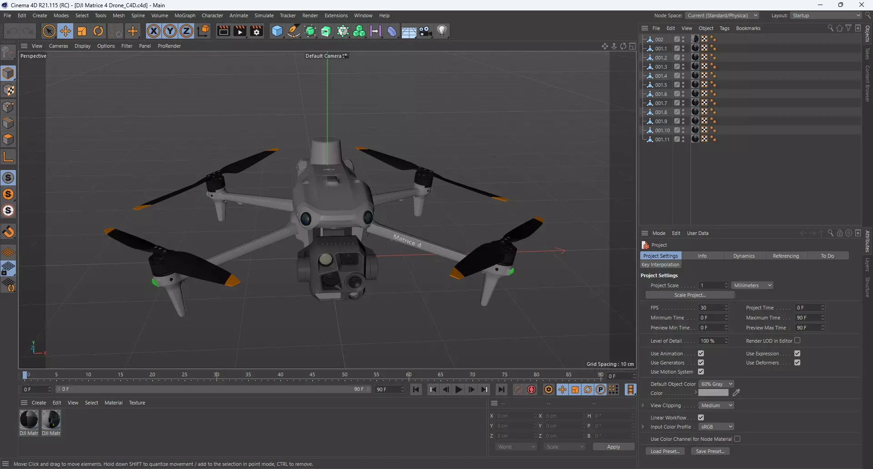Click the Default Object Color swatch
The image size is (873, 469).
click(713, 393)
